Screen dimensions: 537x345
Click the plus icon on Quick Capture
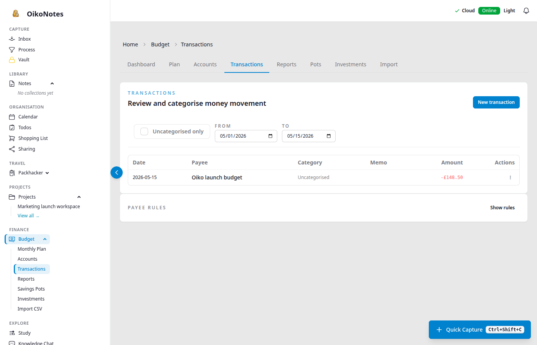pos(439,330)
